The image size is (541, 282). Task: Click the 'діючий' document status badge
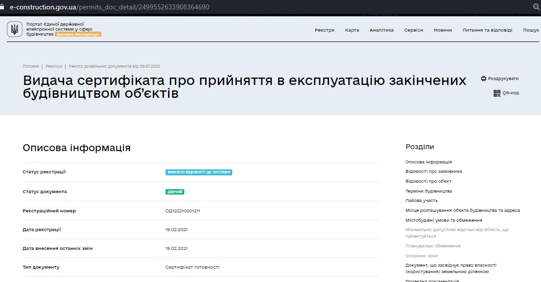point(174,192)
